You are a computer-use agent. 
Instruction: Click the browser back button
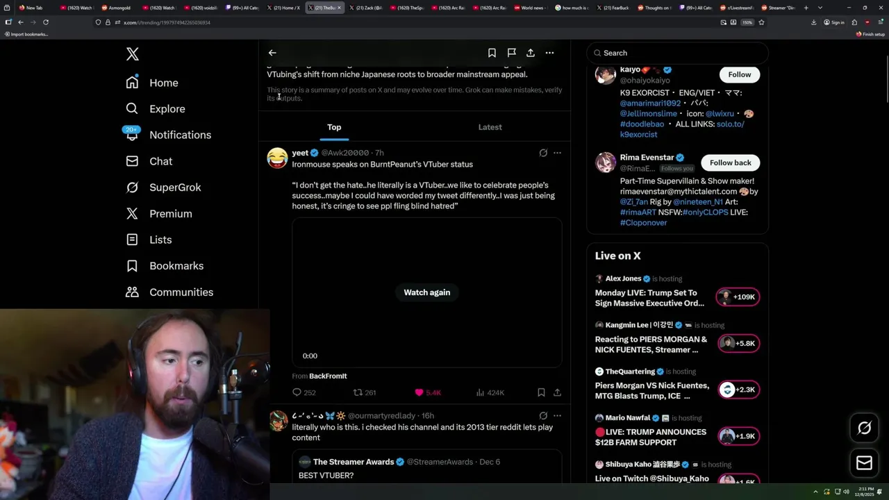pos(21,22)
